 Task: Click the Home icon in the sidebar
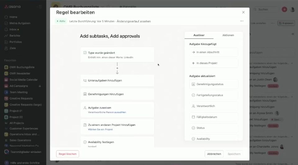point(6,17)
